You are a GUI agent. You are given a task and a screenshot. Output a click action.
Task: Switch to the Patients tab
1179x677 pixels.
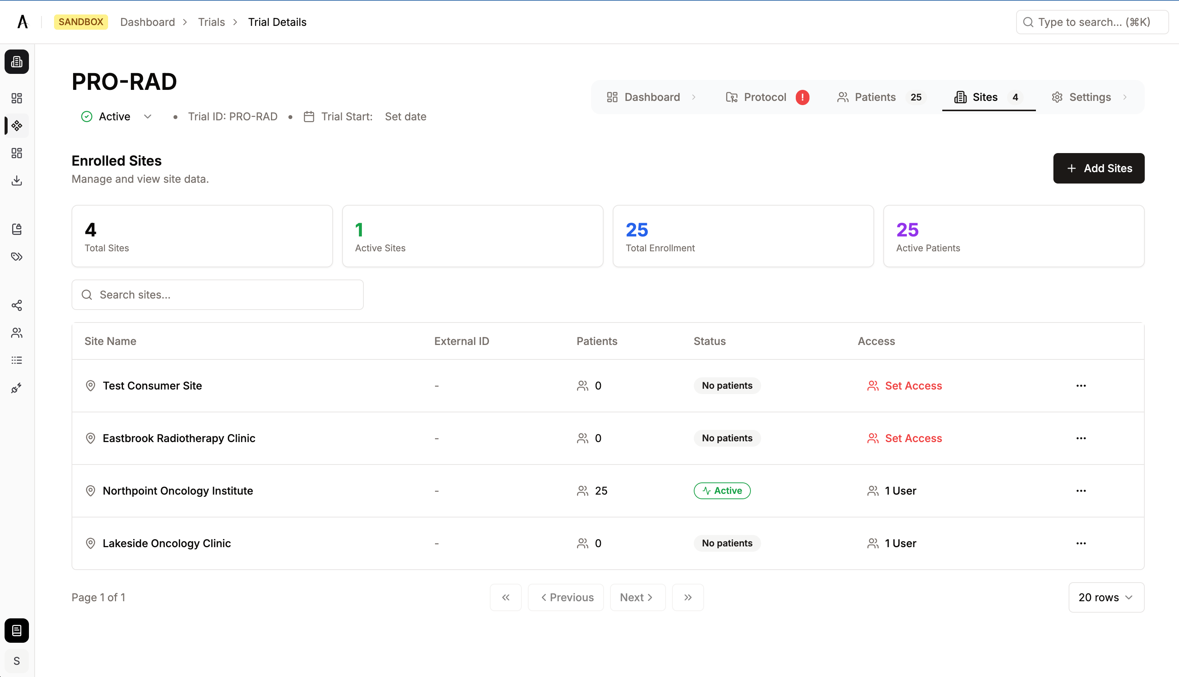coord(881,97)
